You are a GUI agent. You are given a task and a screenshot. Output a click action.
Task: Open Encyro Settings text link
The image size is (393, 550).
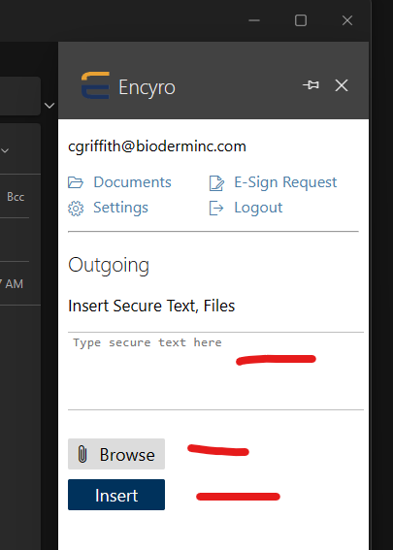[x=120, y=208]
